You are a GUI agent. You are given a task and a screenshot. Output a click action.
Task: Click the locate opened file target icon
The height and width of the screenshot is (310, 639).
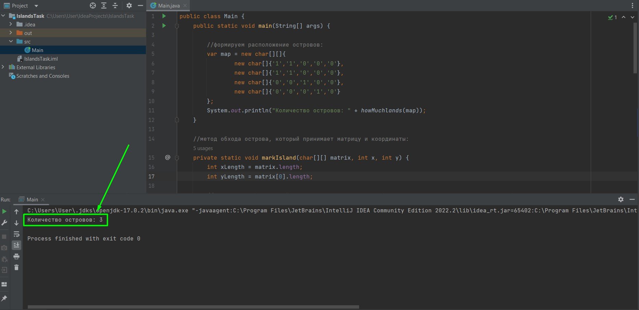(x=93, y=5)
